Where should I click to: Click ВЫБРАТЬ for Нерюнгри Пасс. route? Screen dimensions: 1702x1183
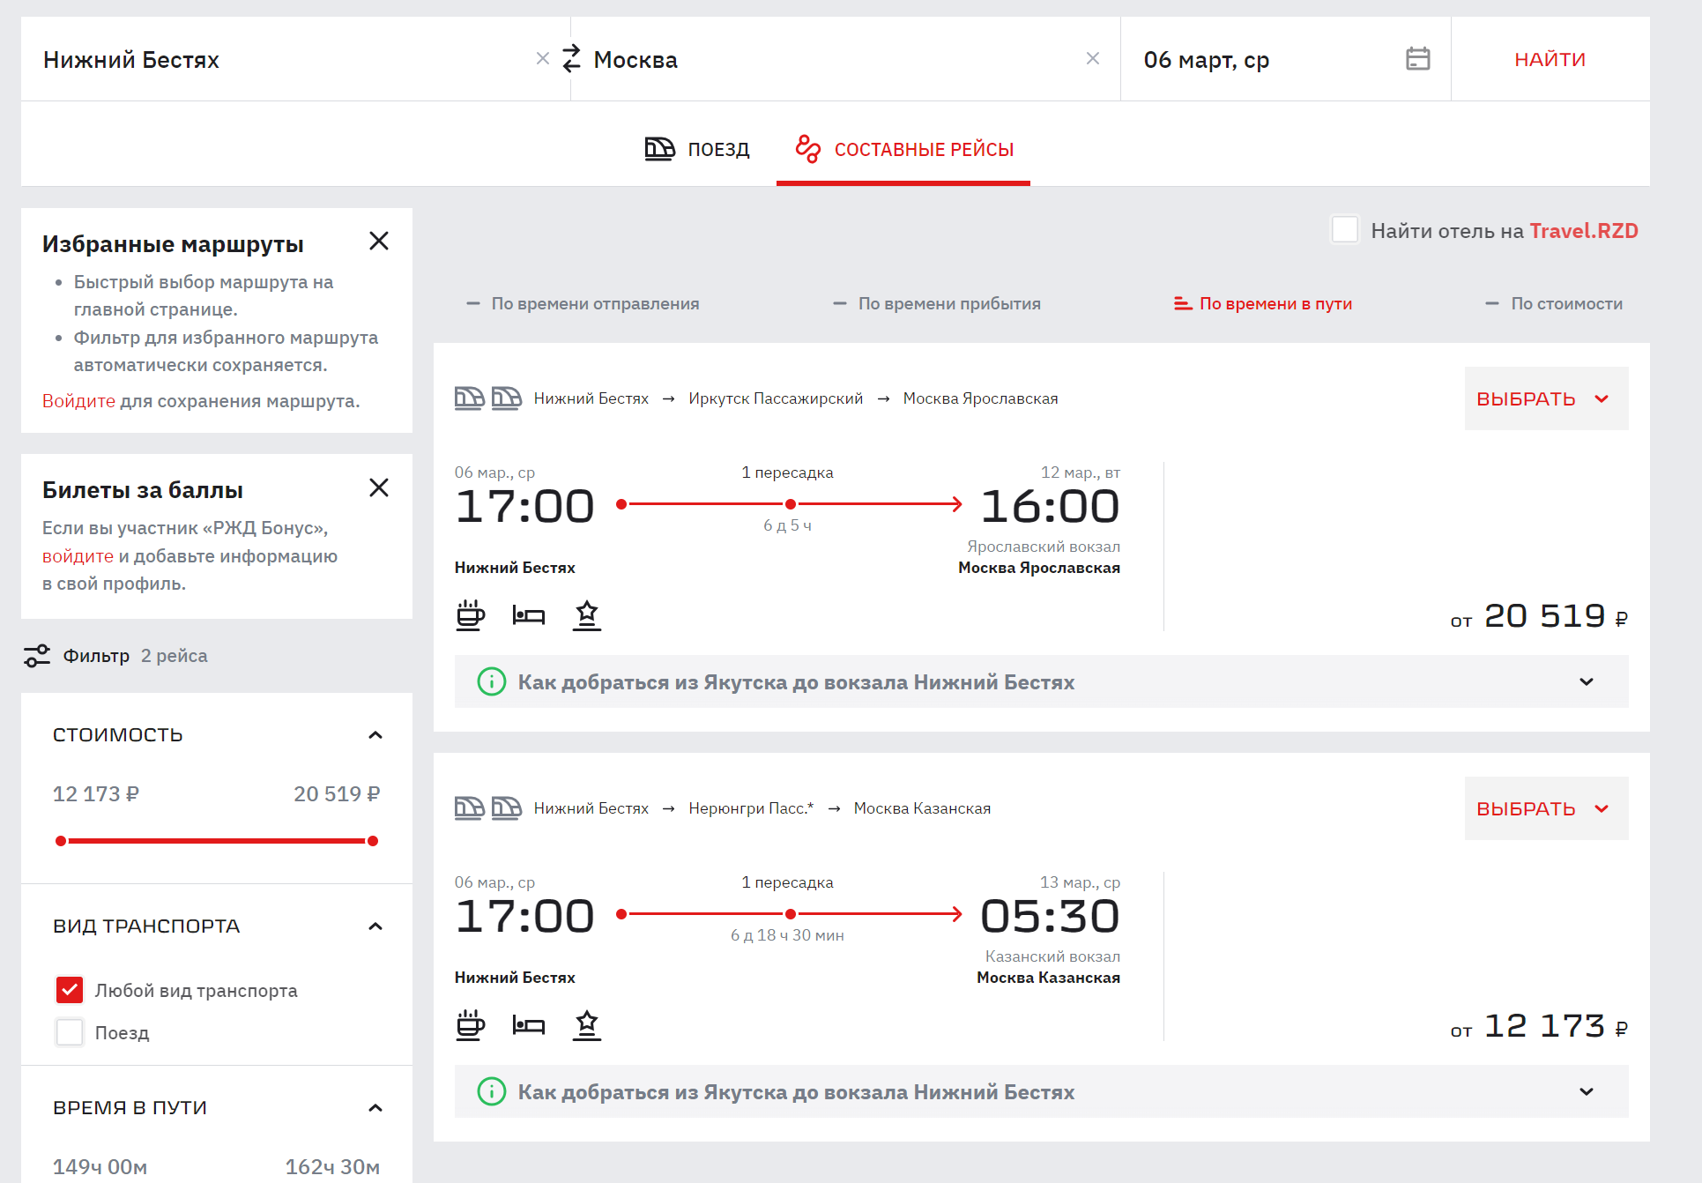[x=1546, y=808]
